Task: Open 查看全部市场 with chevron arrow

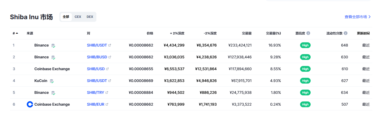Action: (358, 17)
